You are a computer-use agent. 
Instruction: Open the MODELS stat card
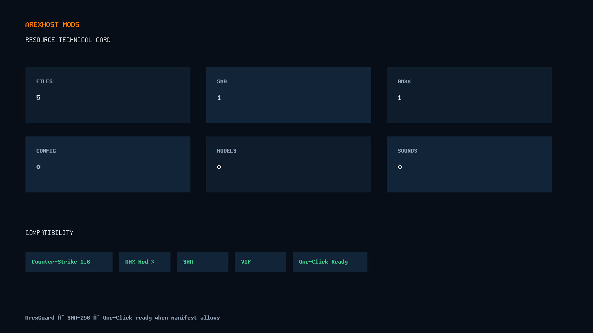click(289, 164)
